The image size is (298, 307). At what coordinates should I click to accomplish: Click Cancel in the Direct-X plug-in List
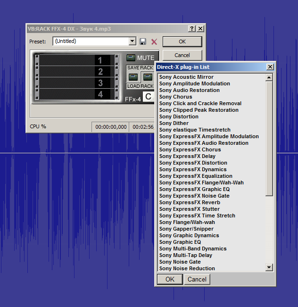[197, 279]
